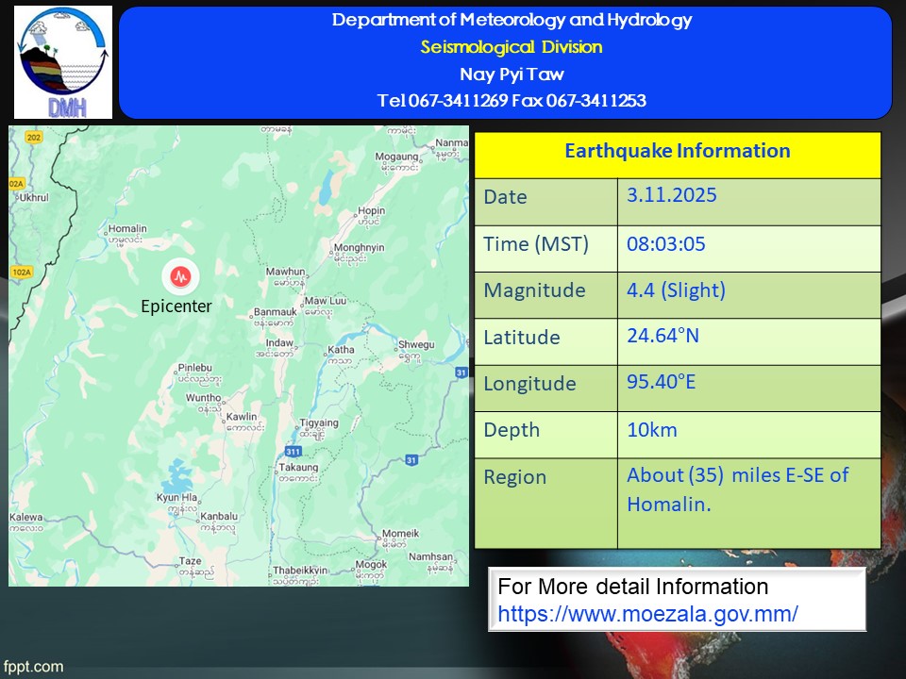
Task: Click the Epicenter text label
Action: (x=176, y=306)
